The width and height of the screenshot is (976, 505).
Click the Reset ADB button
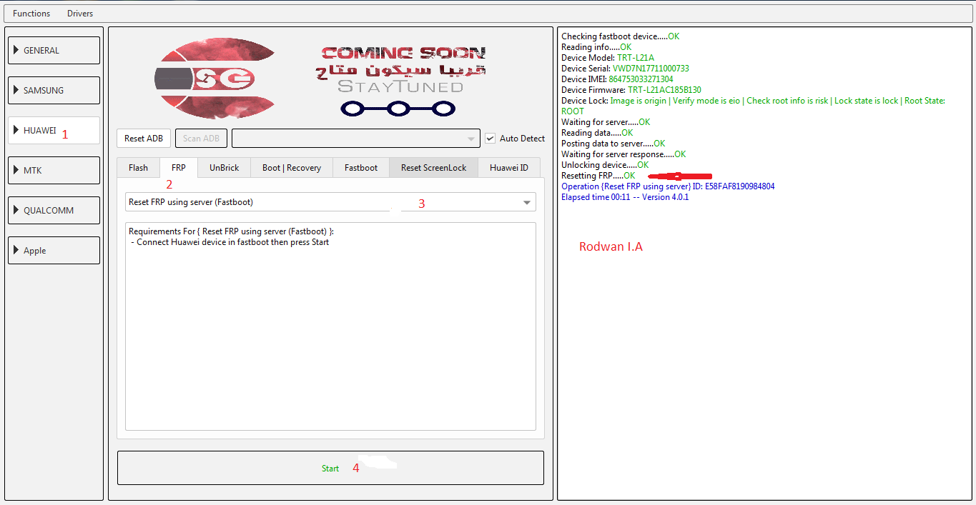tap(144, 139)
